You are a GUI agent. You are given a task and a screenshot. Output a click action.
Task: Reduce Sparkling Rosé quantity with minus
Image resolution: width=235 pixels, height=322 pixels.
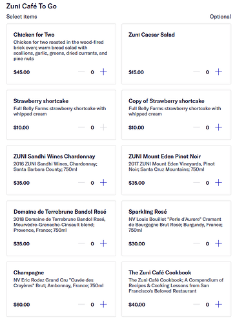click(x=196, y=243)
